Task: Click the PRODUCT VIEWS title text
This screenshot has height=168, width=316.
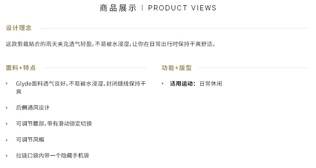Action: (x=182, y=8)
